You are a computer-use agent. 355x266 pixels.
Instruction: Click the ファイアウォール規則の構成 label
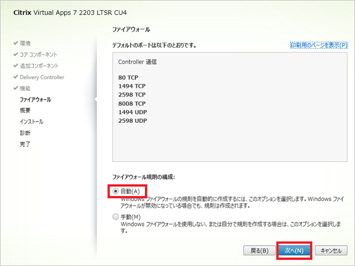(143, 177)
